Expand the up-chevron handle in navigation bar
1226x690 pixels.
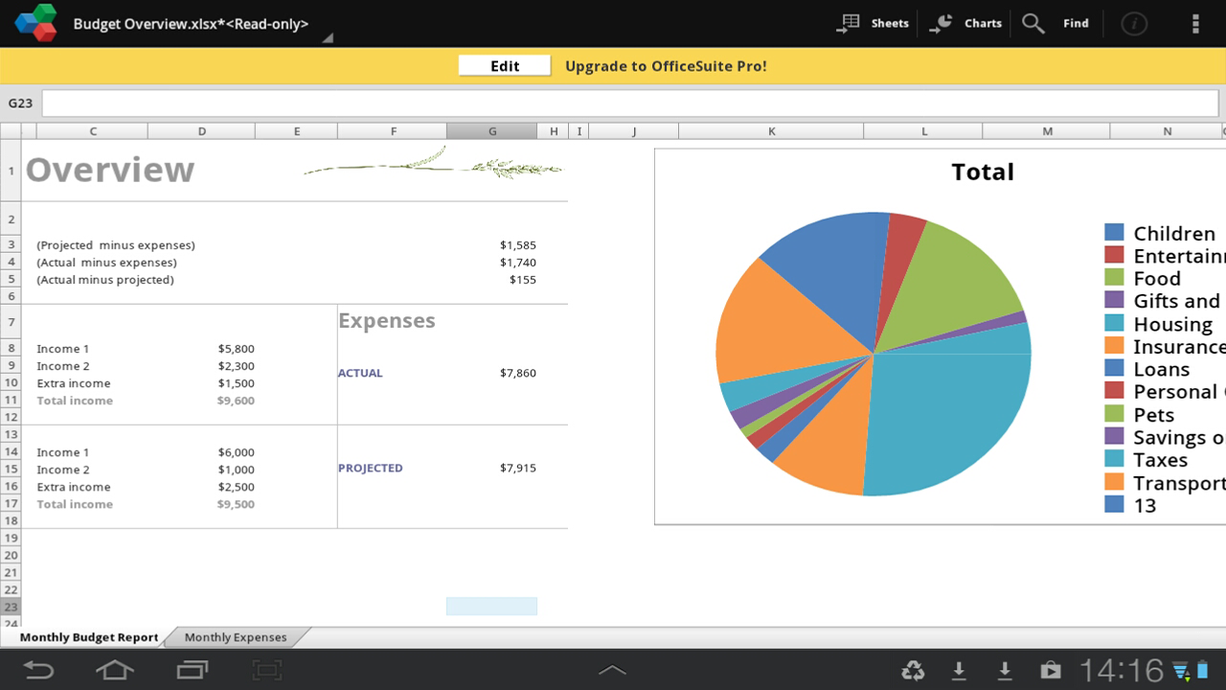pyautogui.click(x=613, y=670)
